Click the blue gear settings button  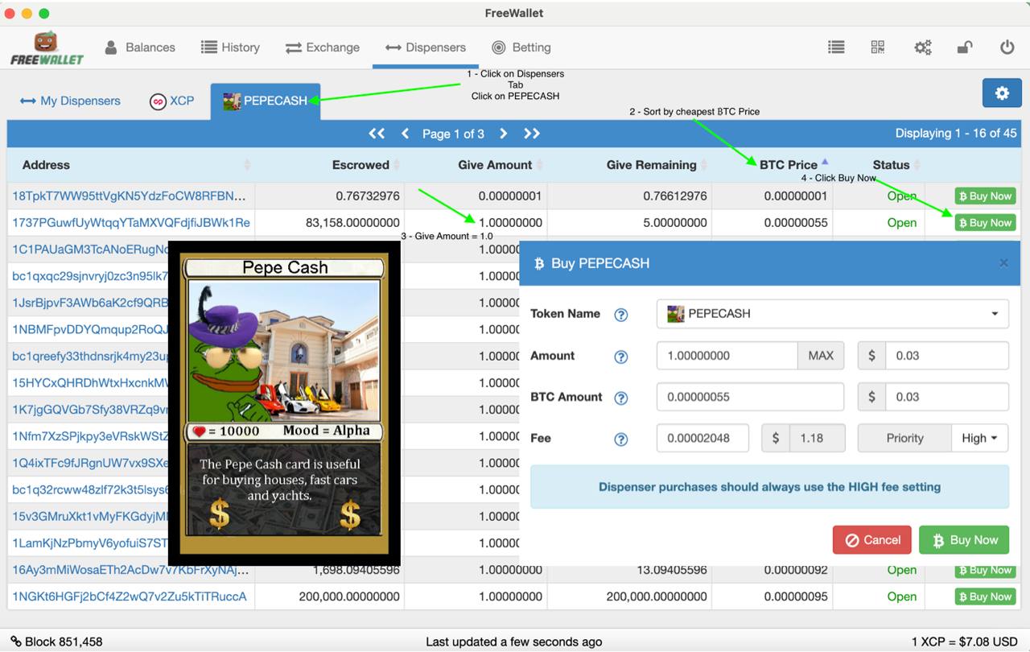click(1001, 93)
